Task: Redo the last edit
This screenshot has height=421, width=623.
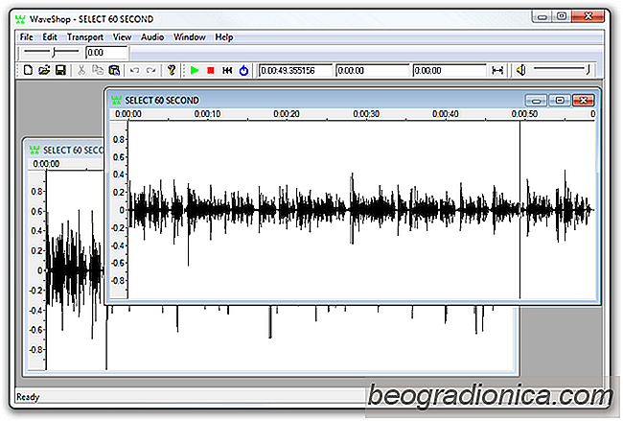Action: point(150,70)
